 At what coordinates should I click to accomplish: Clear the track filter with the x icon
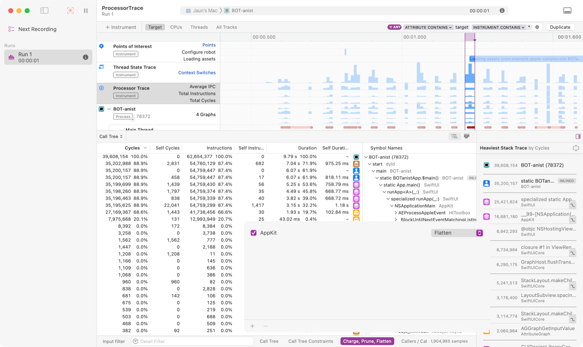coord(537,27)
